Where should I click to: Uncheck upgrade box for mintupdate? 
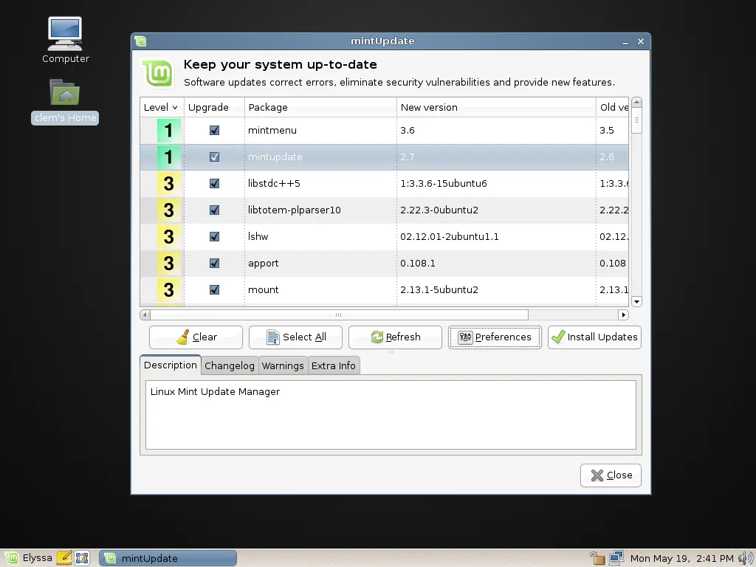pyautogui.click(x=214, y=157)
